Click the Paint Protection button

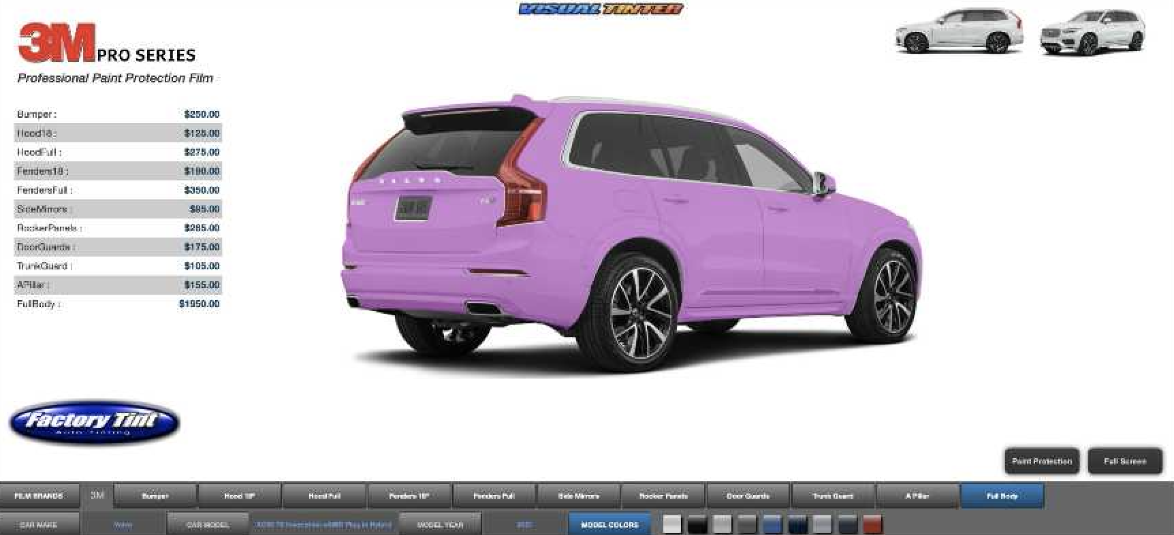point(1042,461)
